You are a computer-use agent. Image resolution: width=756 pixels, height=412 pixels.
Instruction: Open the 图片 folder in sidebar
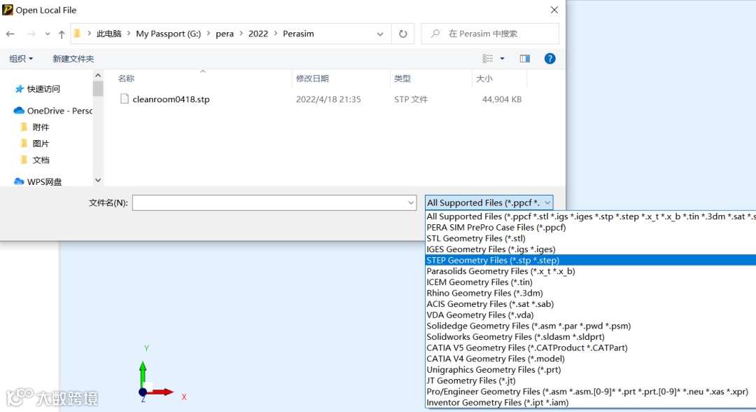(41, 144)
